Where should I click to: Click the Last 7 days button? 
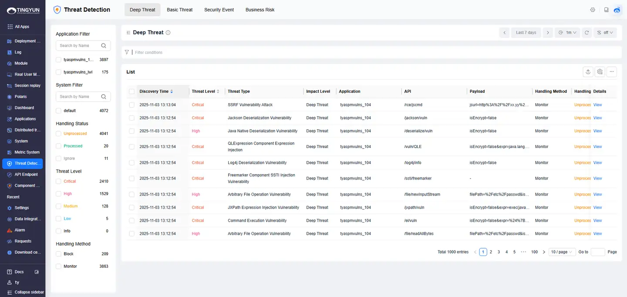click(526, 33)
